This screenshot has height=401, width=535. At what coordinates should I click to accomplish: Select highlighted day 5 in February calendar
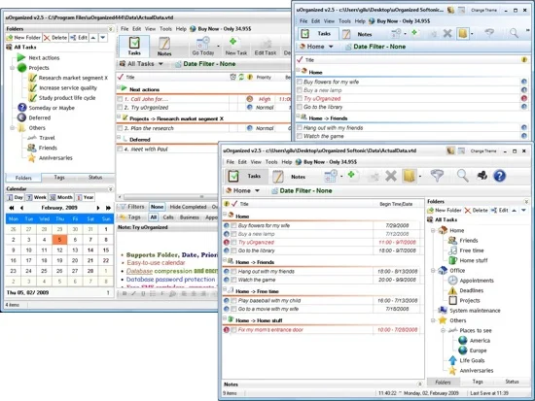tap(59, 240)
